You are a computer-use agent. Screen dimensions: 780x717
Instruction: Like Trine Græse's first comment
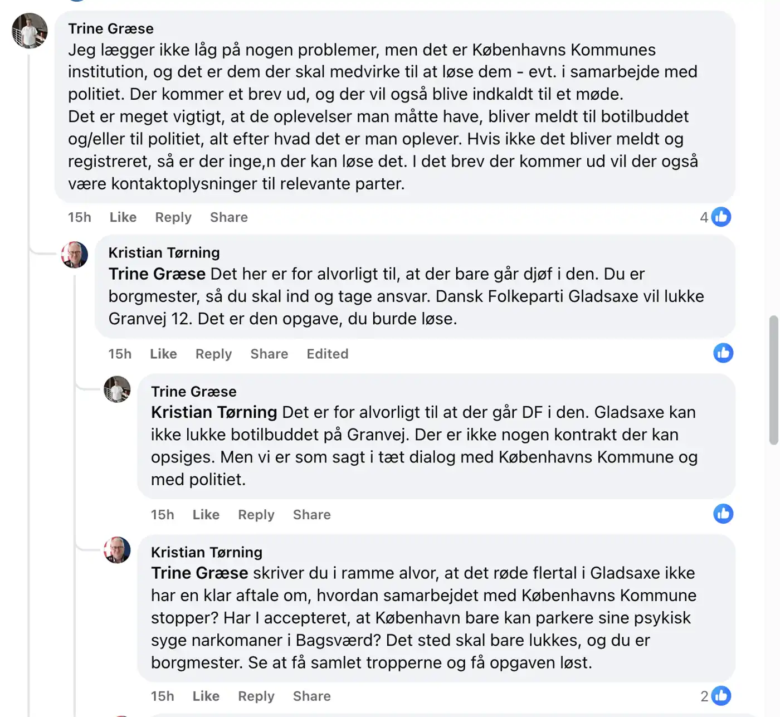click(123, 217)
